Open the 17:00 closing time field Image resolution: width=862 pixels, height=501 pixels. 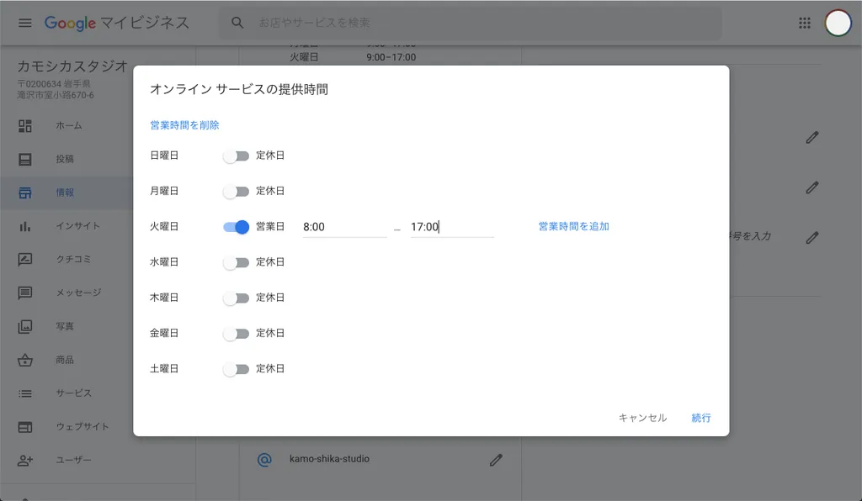(x=452, y=227)
